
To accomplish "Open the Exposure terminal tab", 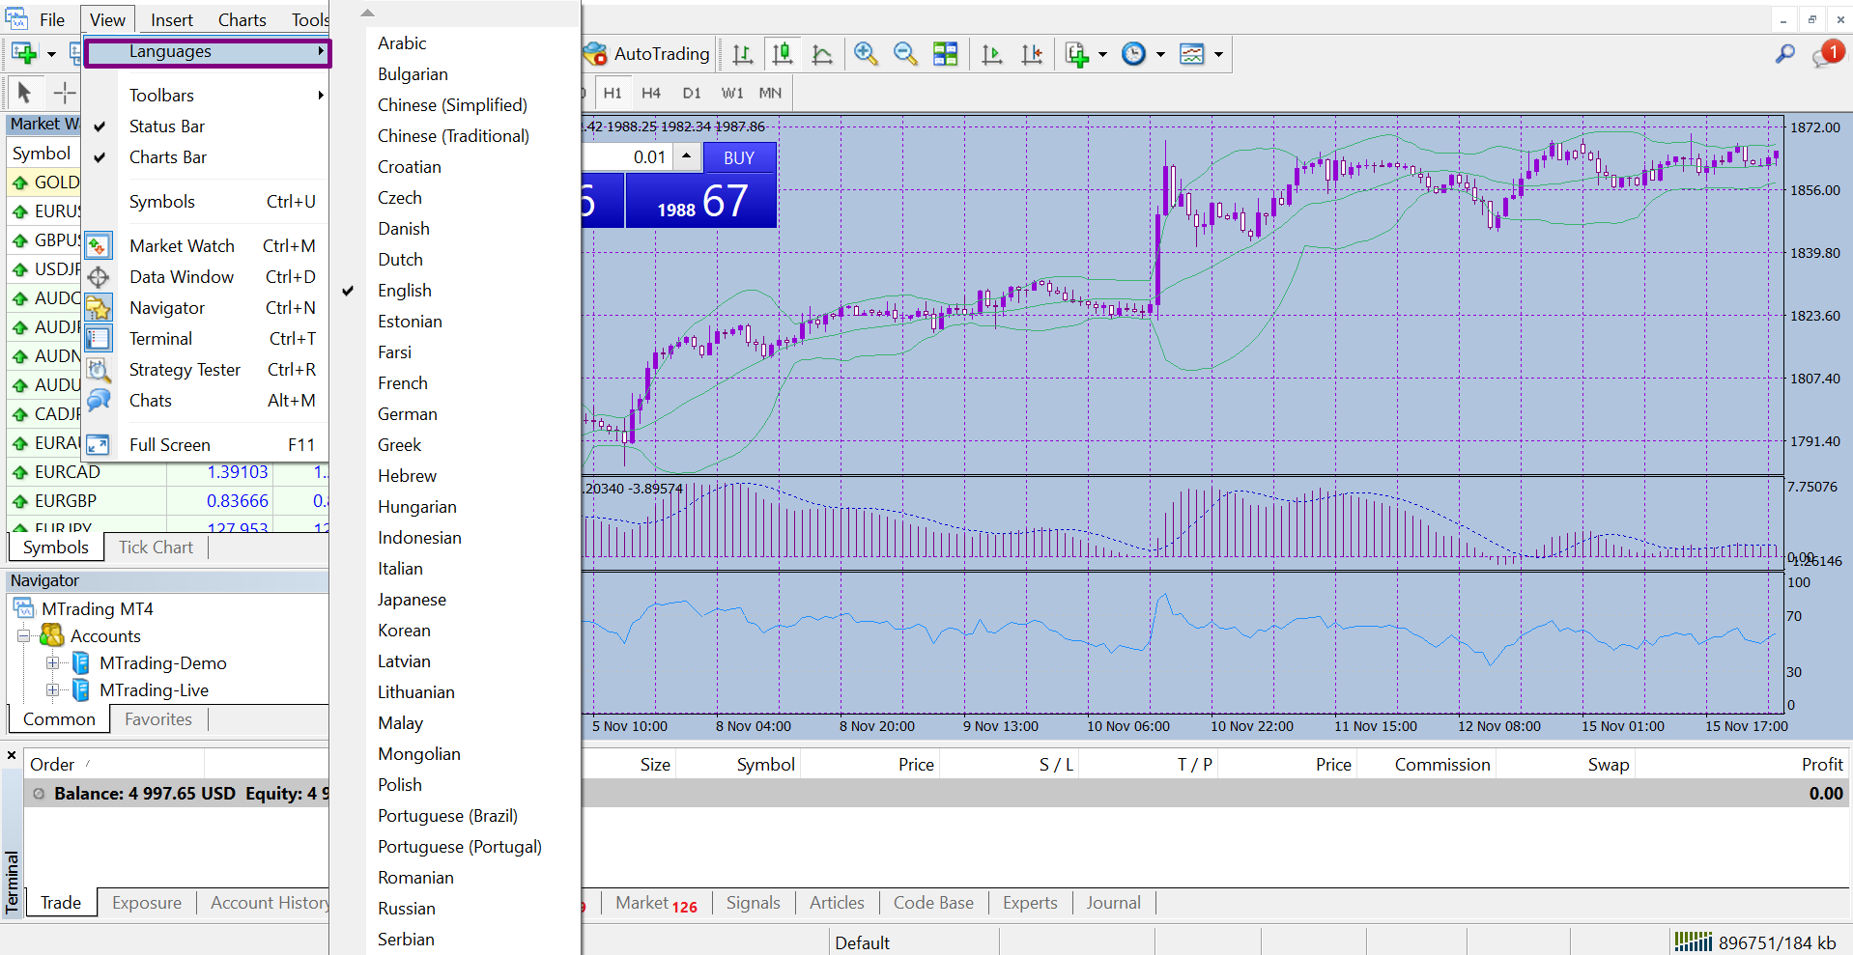I will coord(147,903).
